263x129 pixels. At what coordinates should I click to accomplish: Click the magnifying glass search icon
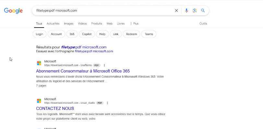tap(203, 11)
